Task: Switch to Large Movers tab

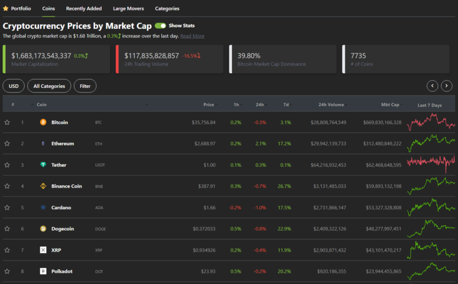Action: click(128, 9)
